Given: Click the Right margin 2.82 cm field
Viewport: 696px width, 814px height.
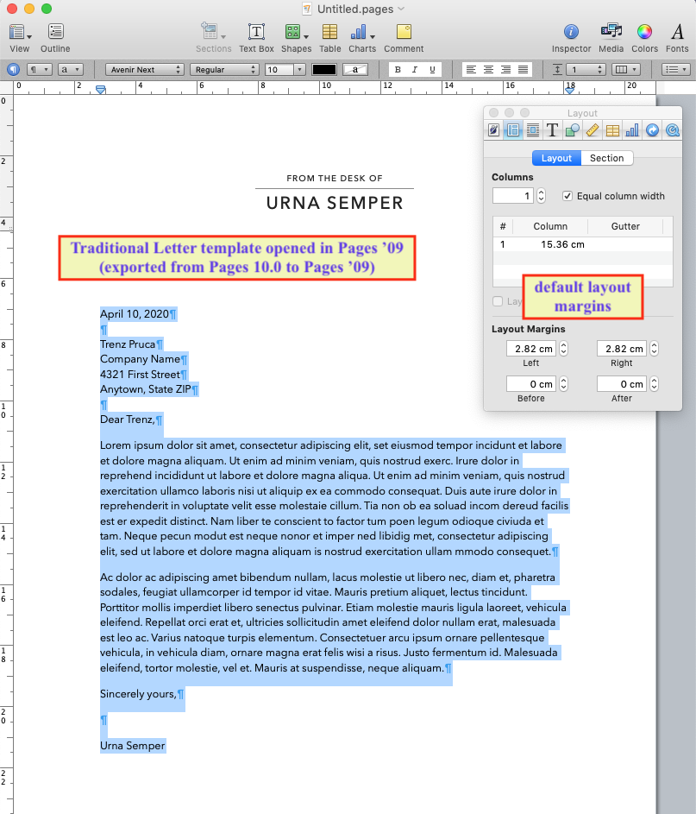Looking at the screenshot, I should [x=622, y=349].
